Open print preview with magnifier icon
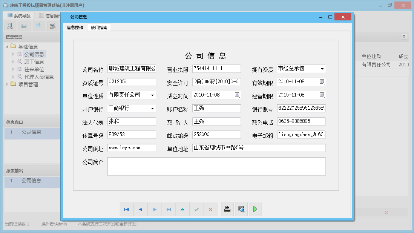414x233 pixels. (241, 209)
